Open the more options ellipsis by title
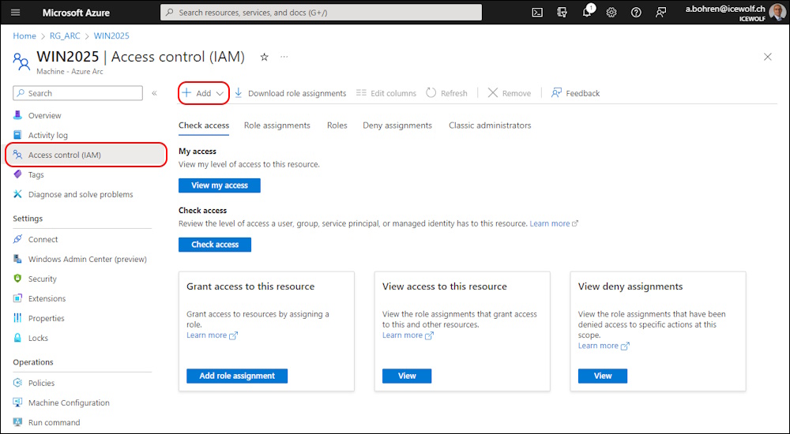 [284, 57]
